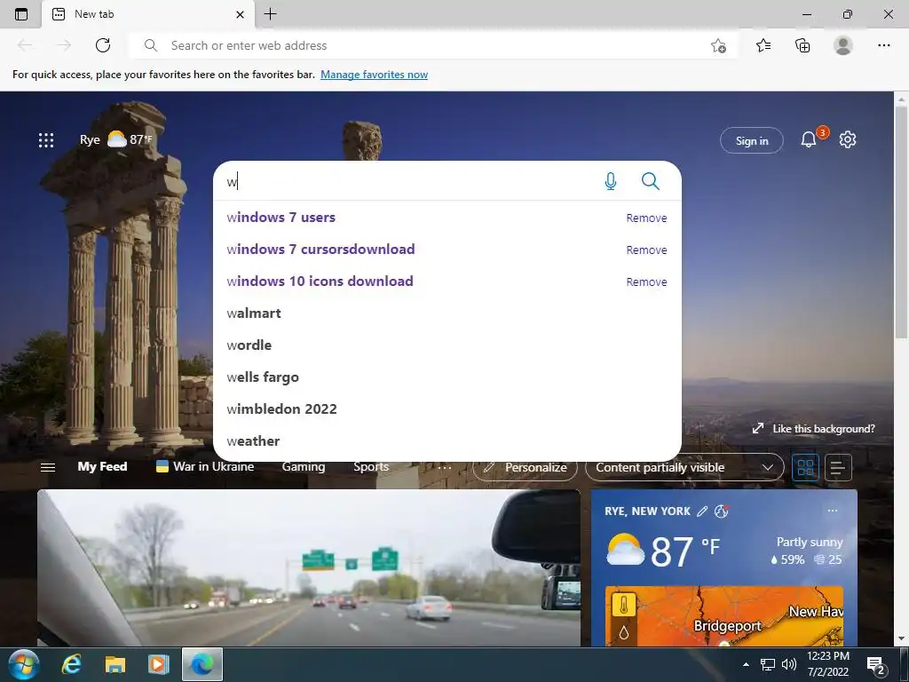Select the New tab browser tab
The image size is (909, 682).
pyautogui.click(x=148, y=14)
